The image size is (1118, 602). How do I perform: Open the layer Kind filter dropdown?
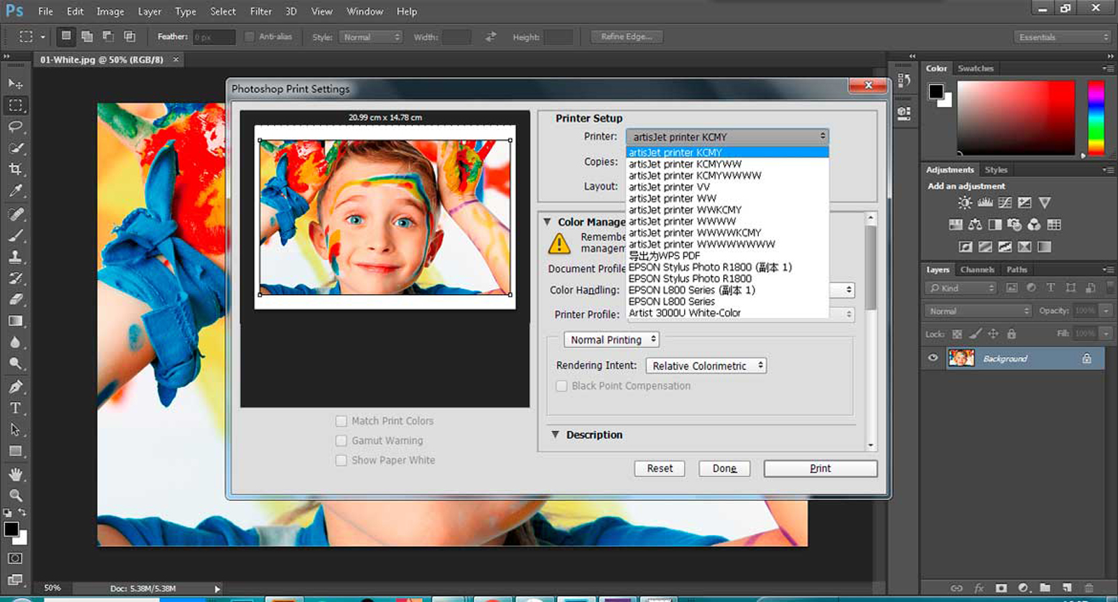tap(961, 288)
